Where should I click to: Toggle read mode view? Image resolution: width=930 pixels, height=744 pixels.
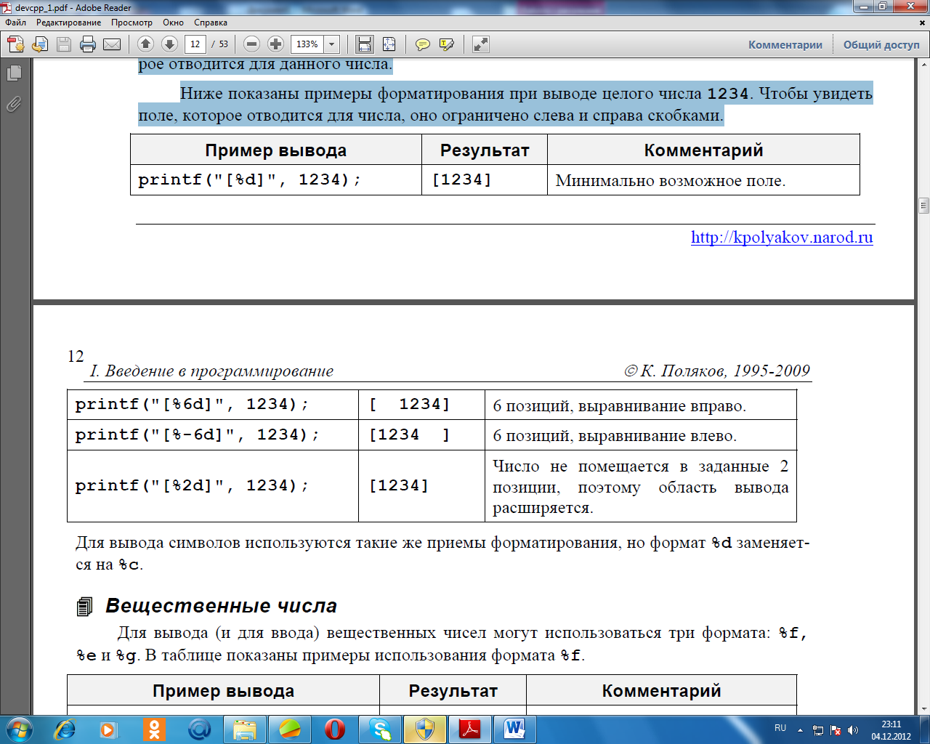(x=480, y=44)
